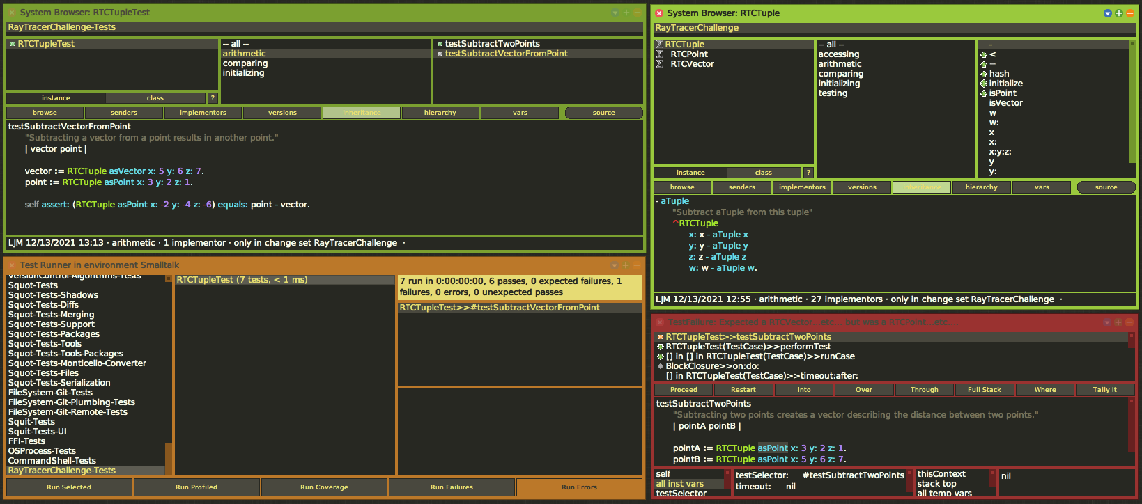Select the failed RTCTupleTest>>#testSubtractVectorFromPoint entry
Screen dimensions: 1142x504
[x=520, y=308]
